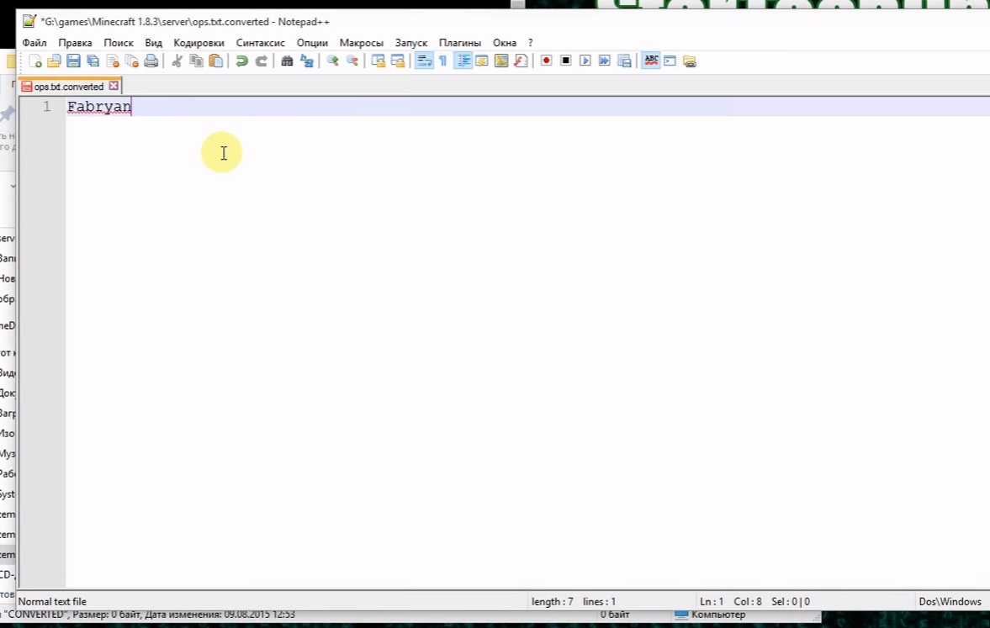Viewport: 990px width, 628px height.
Task: Click the Zoom In magnifier icon
Action: (333, 61)
